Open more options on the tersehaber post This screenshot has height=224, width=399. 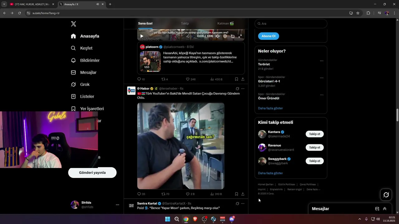coord(243,89)
